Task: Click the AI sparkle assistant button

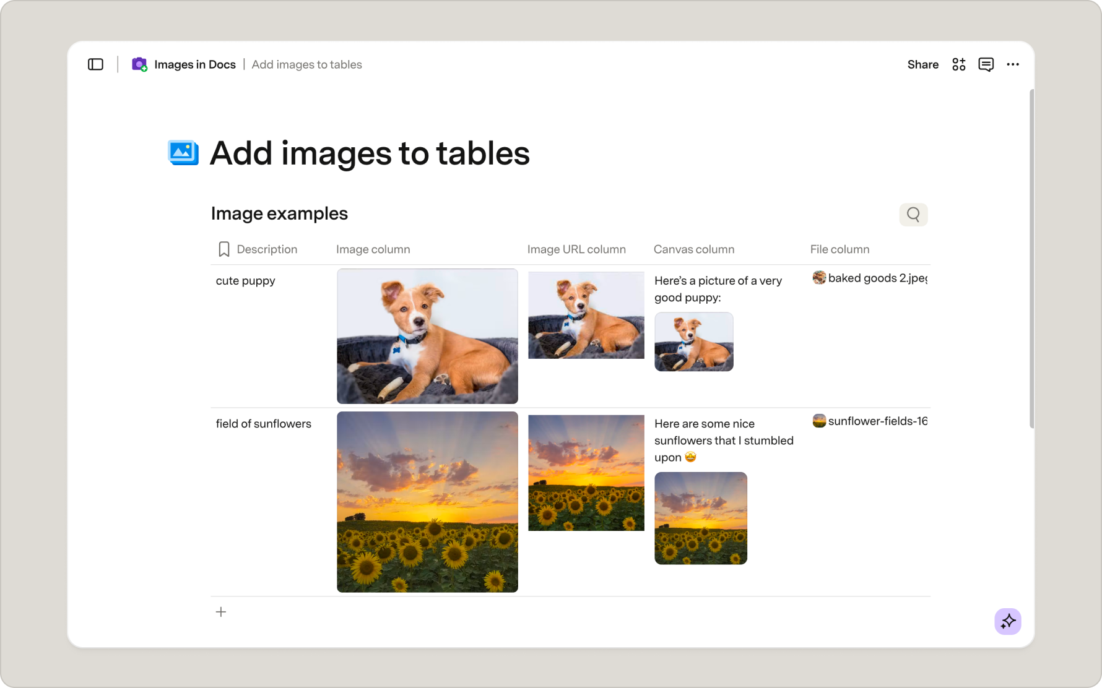Action: (x=1008, y=621)
